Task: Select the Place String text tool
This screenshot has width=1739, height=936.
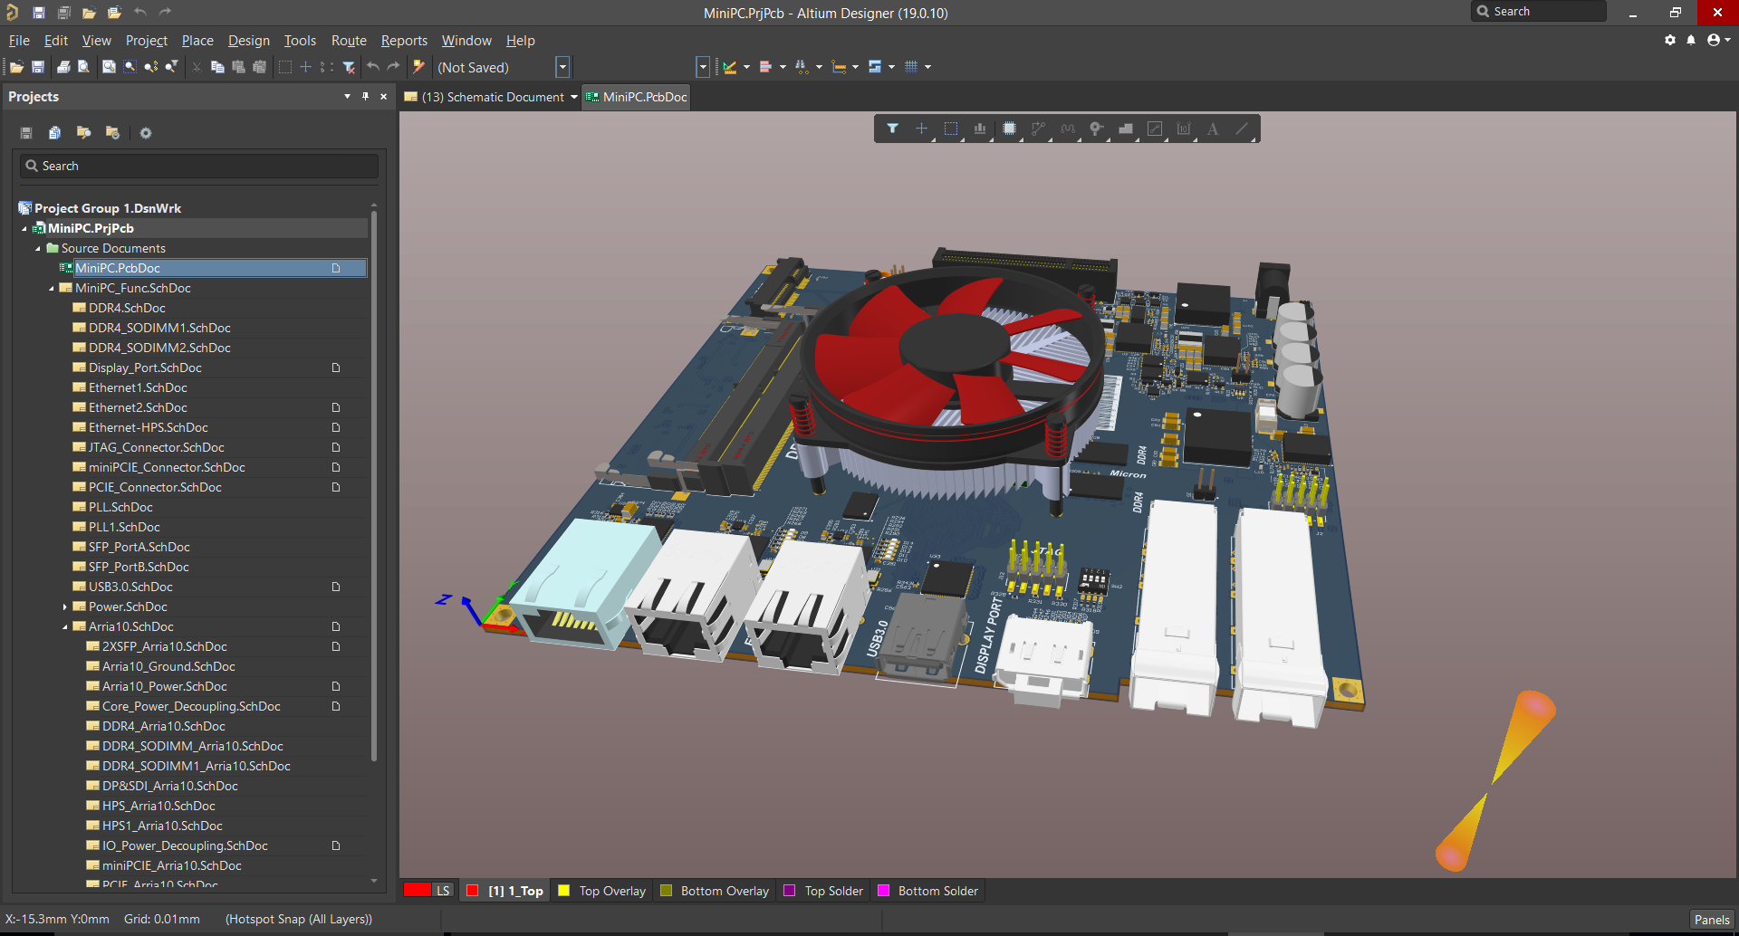Action: click(x=1213, y=129)
